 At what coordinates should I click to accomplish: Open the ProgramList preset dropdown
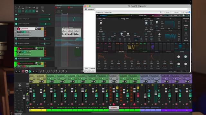[128, 12]
